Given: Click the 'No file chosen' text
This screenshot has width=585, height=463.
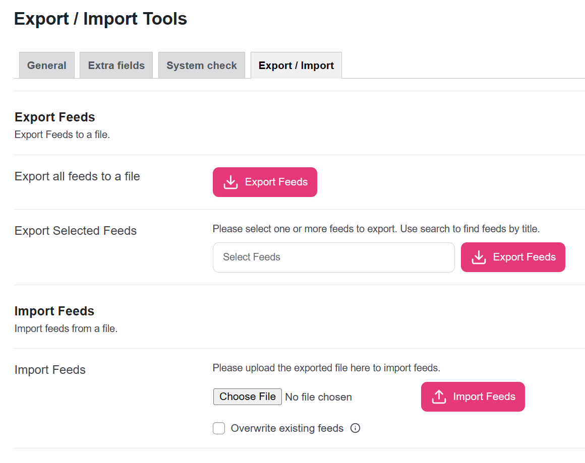Looking at the screenshot, I should 318,397.
